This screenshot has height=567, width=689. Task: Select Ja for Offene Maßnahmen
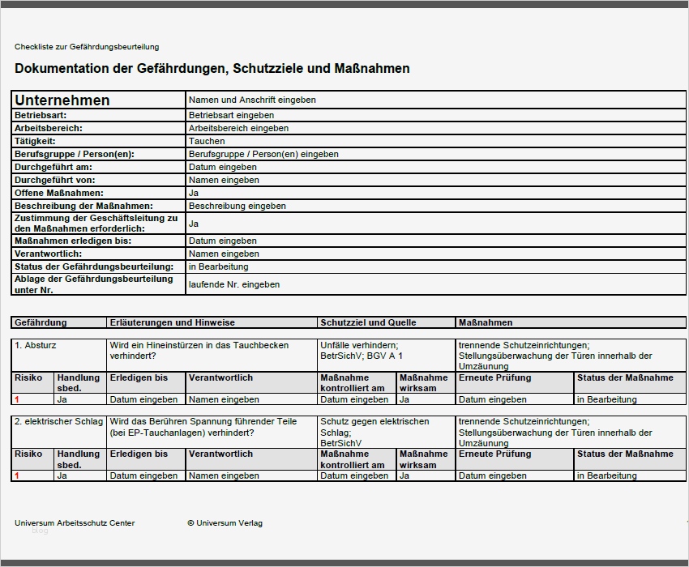coord(192,193)
